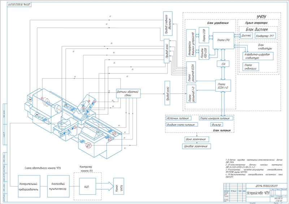Select the 'Блок питания' label

pyautogui.click(x=222, y=130)
